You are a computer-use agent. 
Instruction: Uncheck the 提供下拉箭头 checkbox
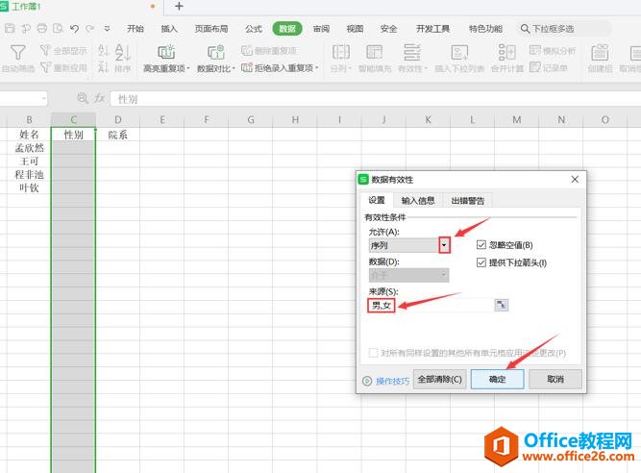482,262
